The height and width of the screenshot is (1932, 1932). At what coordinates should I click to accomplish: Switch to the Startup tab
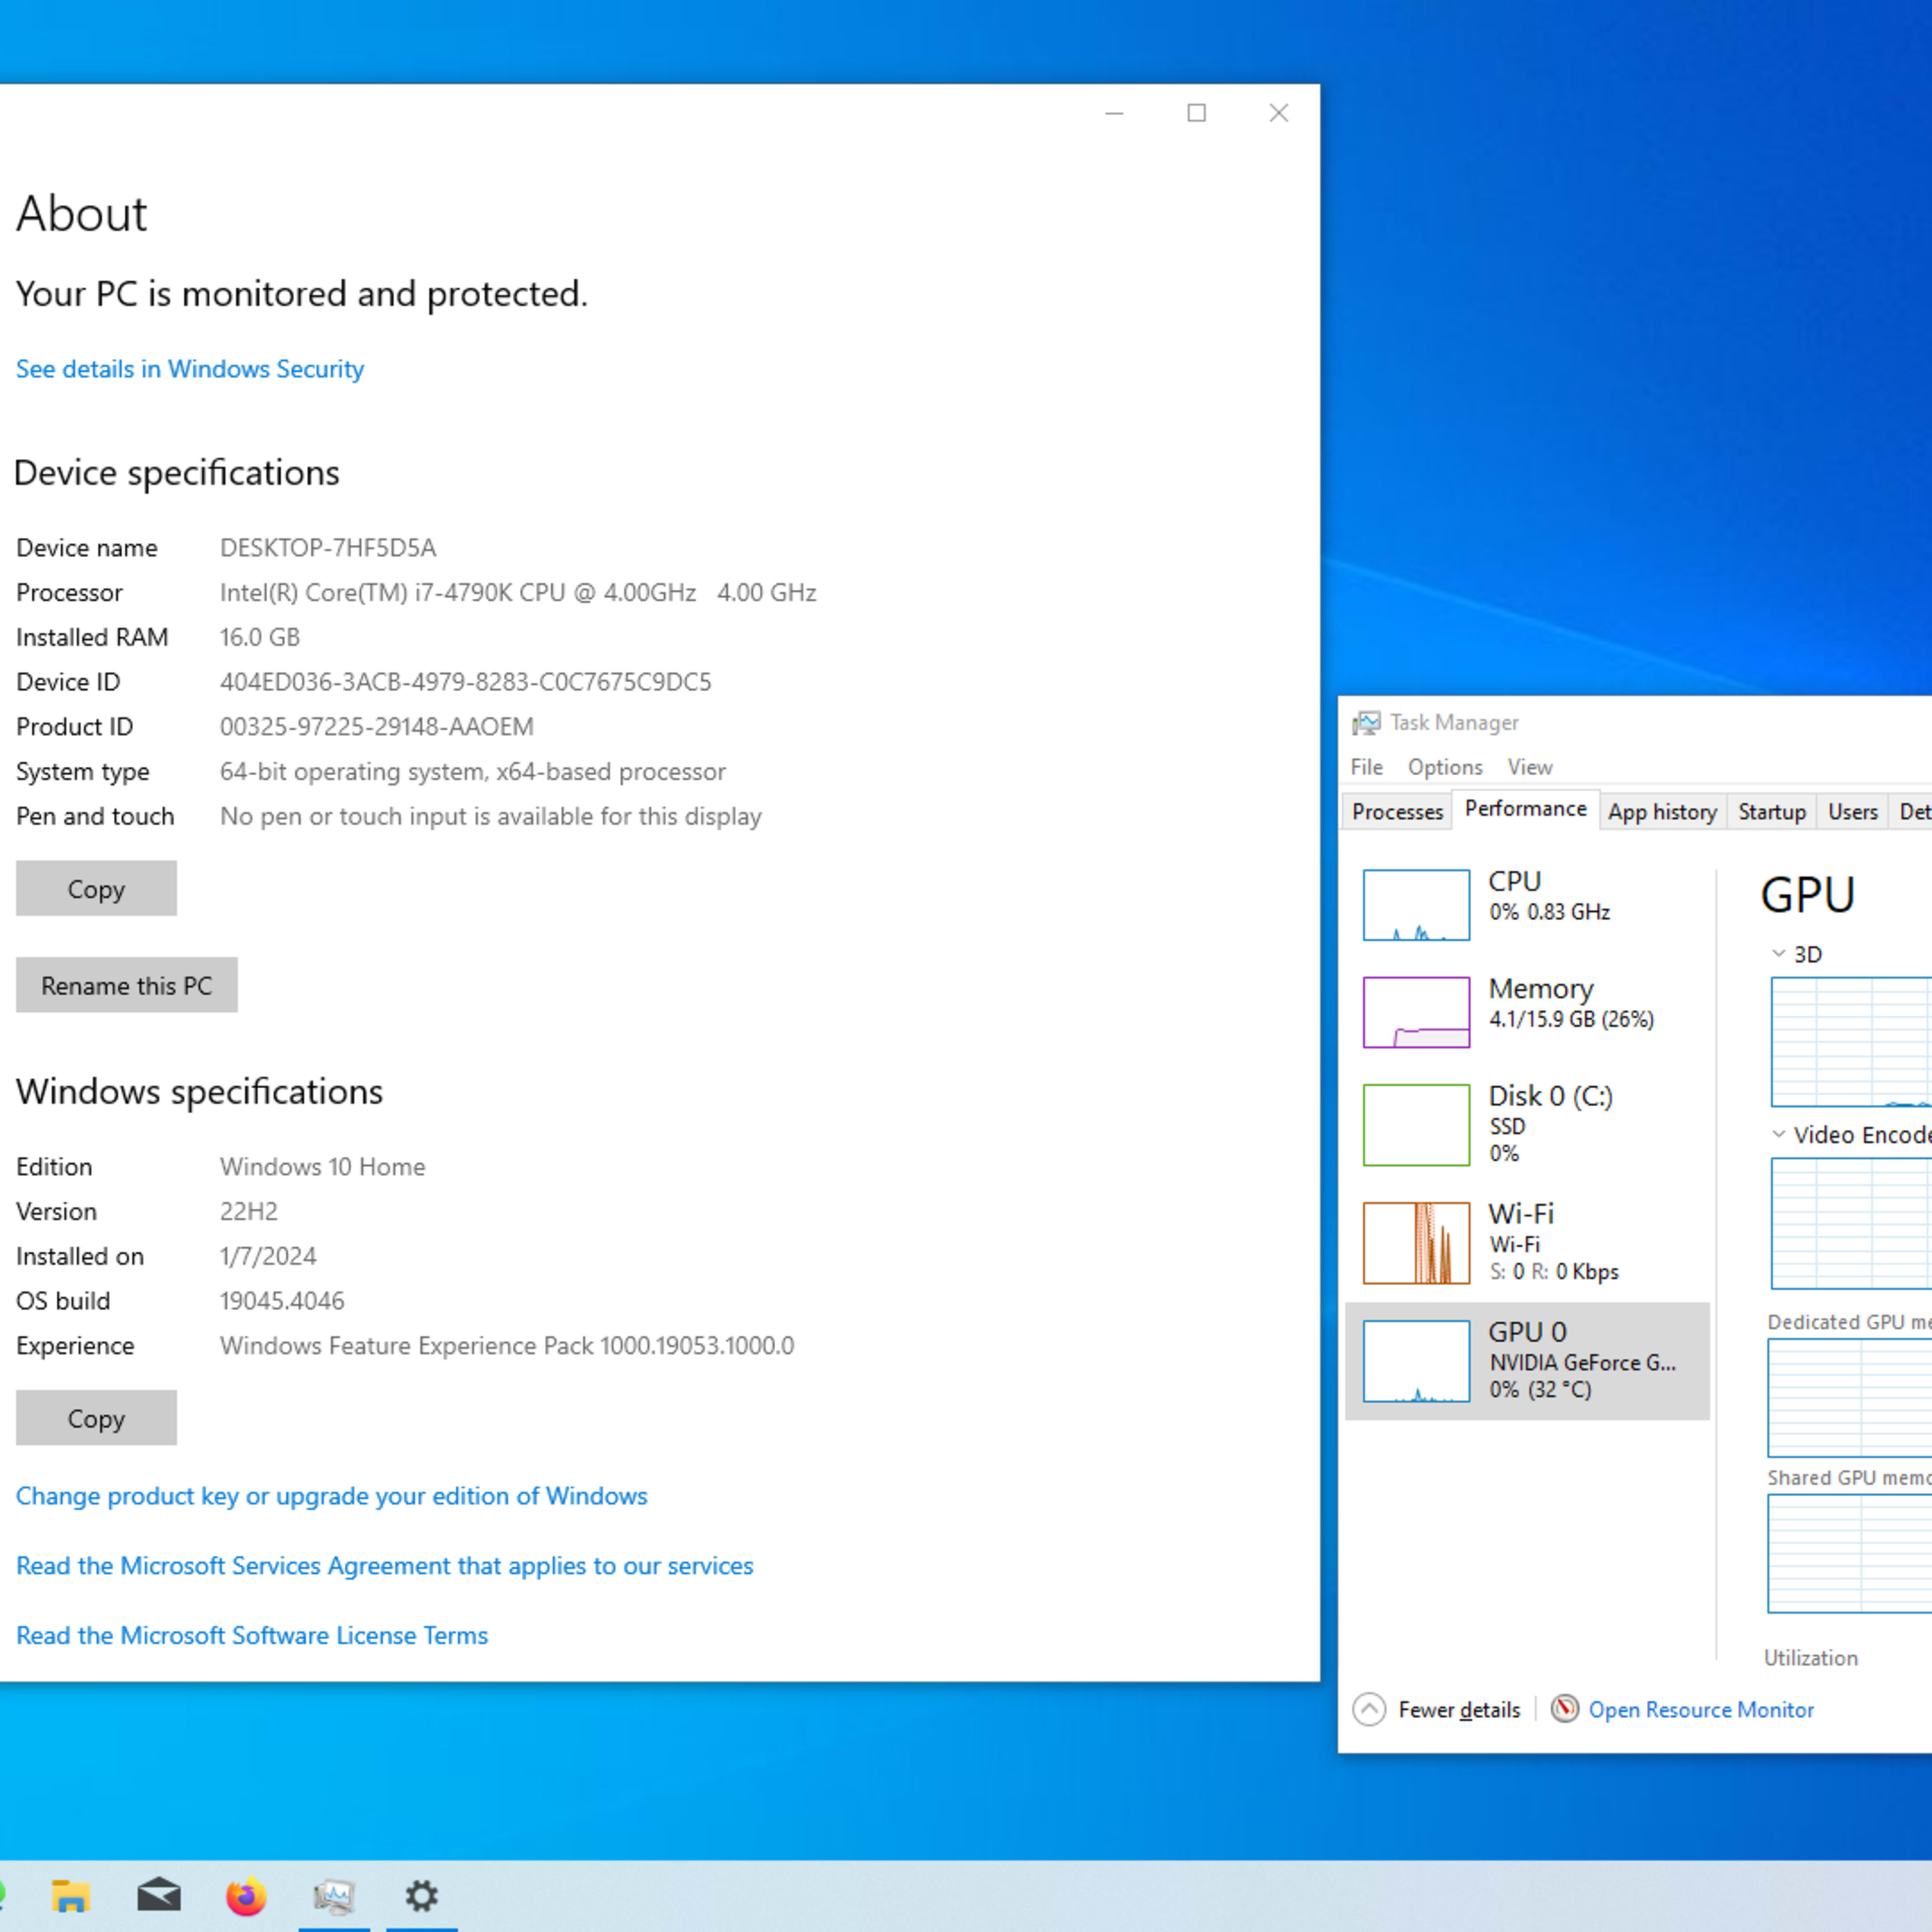click(1771, 811)
